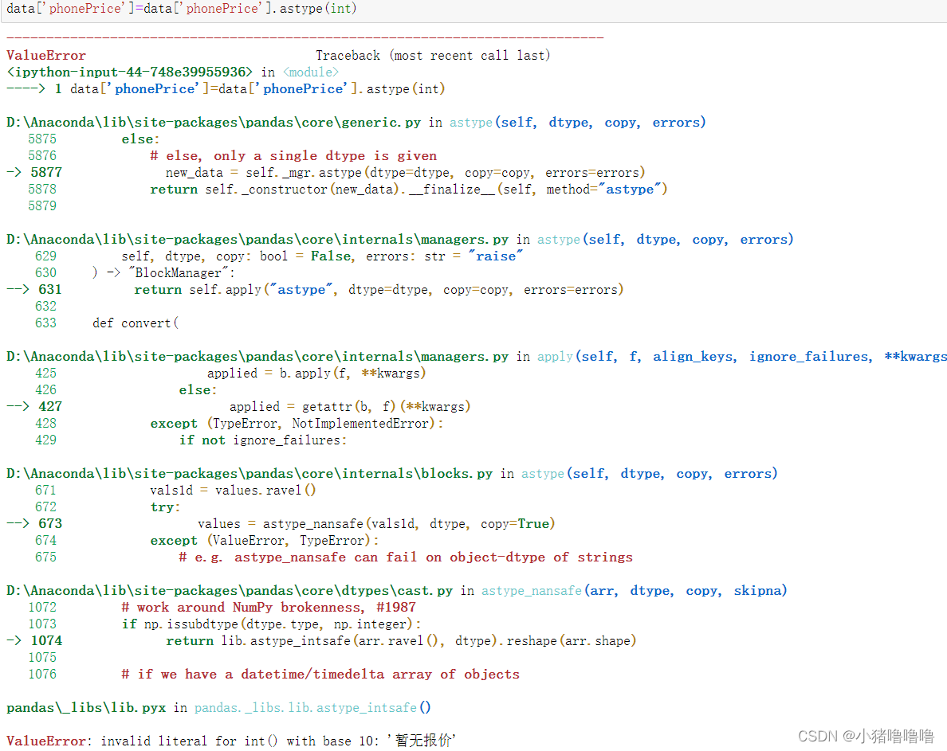Click the apply function name in managers.py frame
Image resolution: width=947 pixels, height=751 pixels.
click(554, 356)
